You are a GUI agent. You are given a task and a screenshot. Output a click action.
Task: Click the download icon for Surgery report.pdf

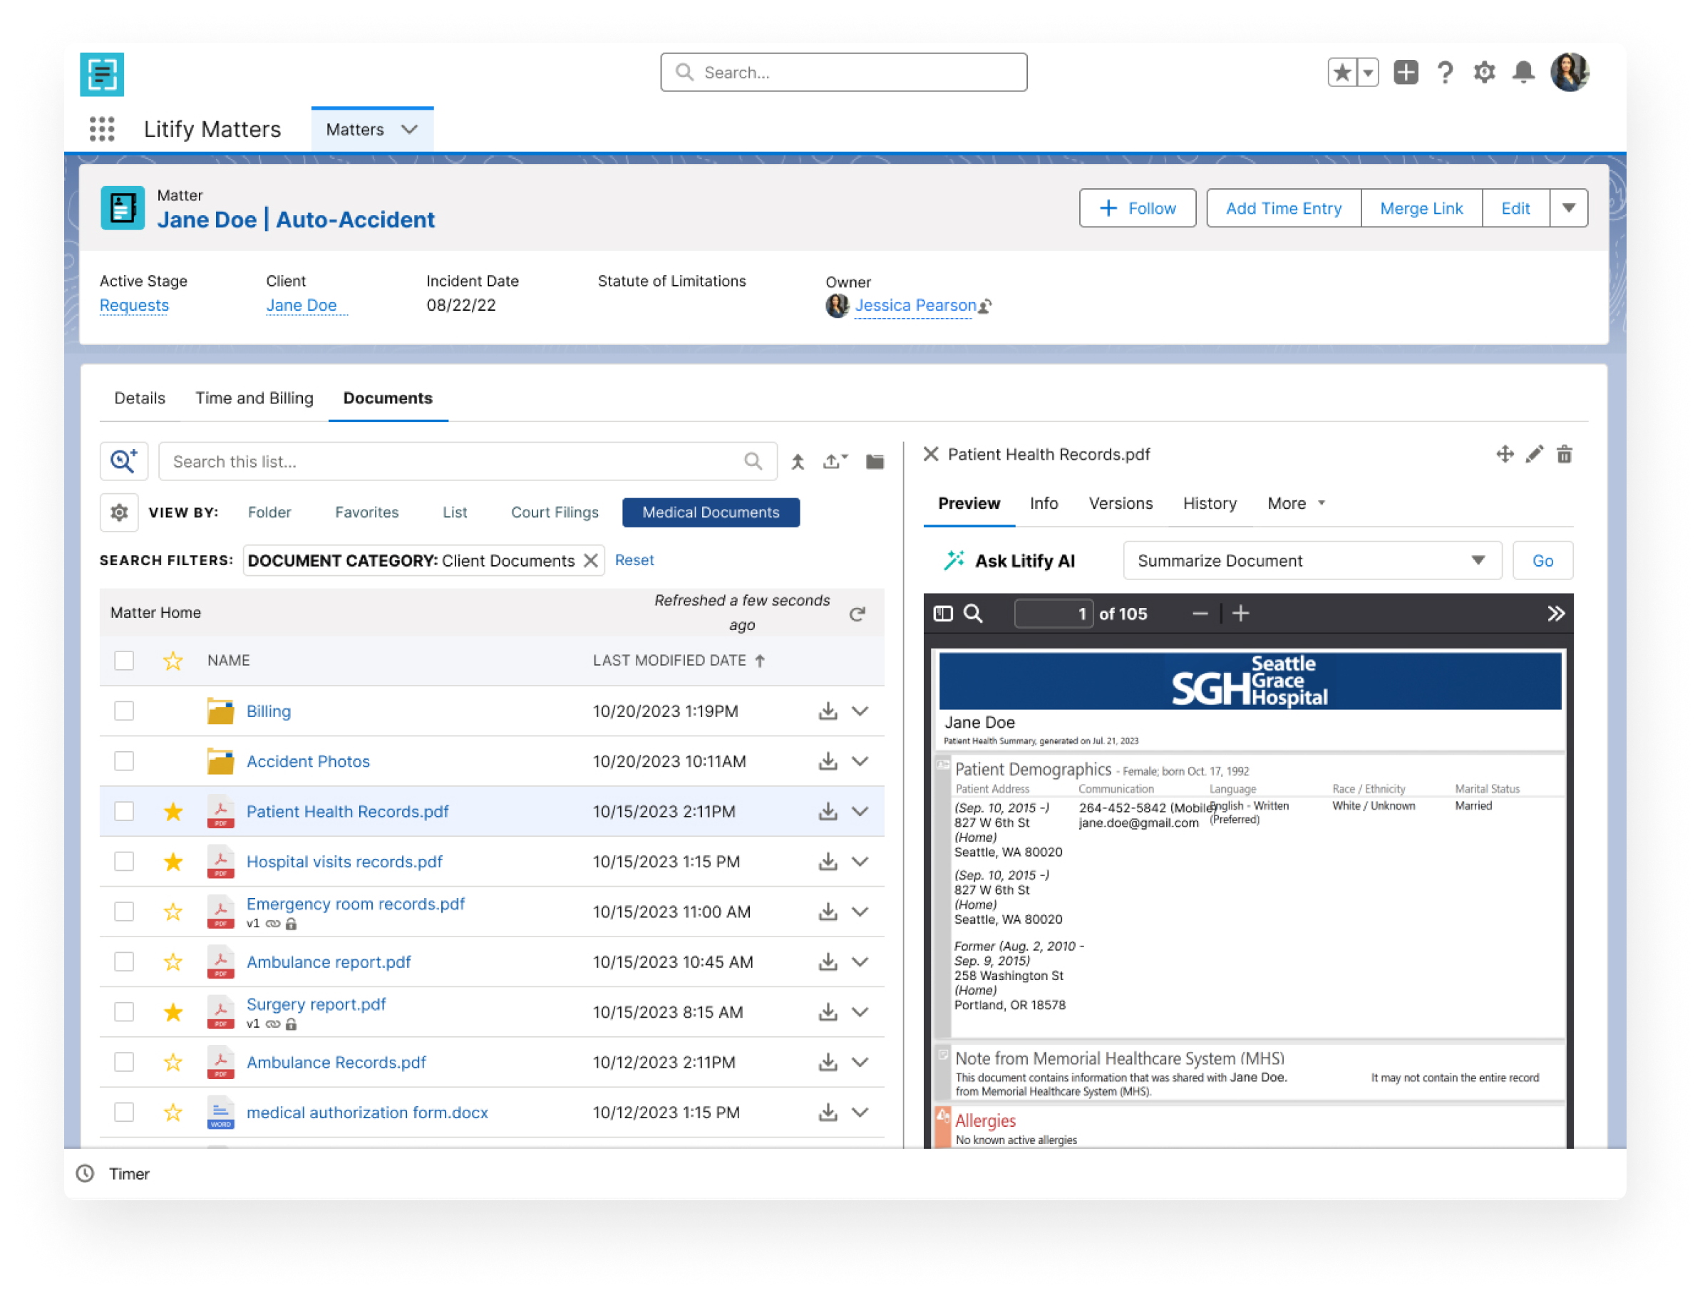[x=828, y=1011]
